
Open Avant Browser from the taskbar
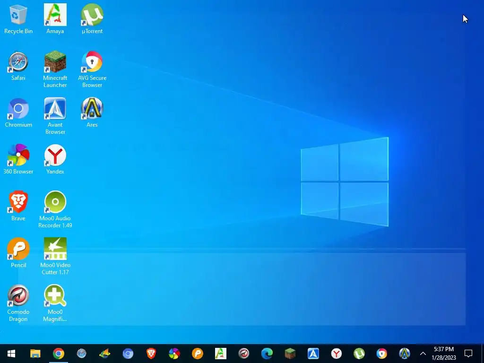pyautogui.click(x=313, y=354)
